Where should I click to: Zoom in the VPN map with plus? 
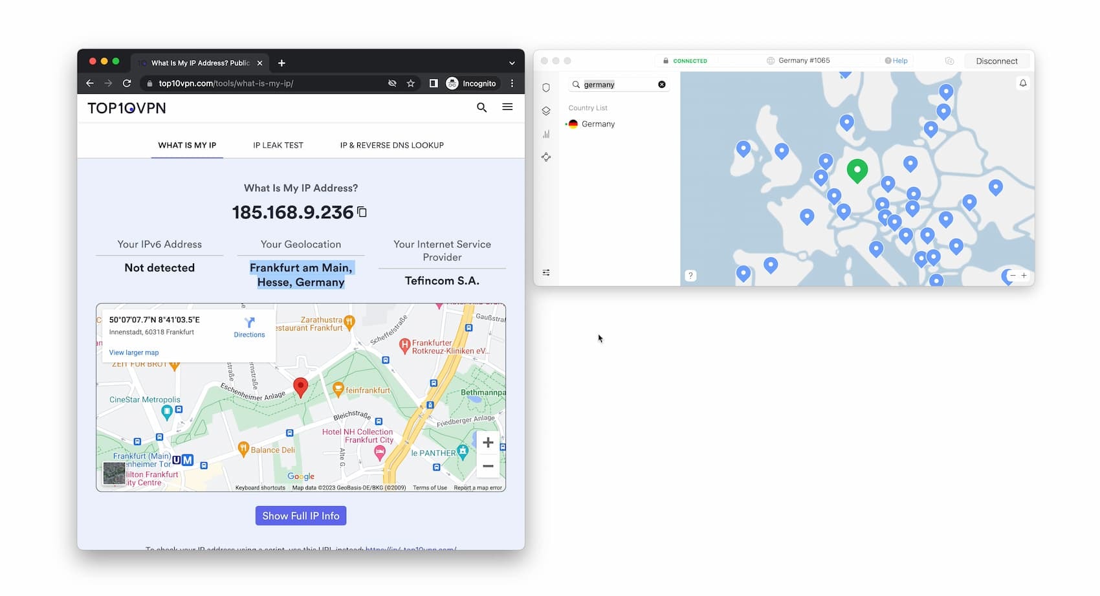click(x=1024, y=276)
